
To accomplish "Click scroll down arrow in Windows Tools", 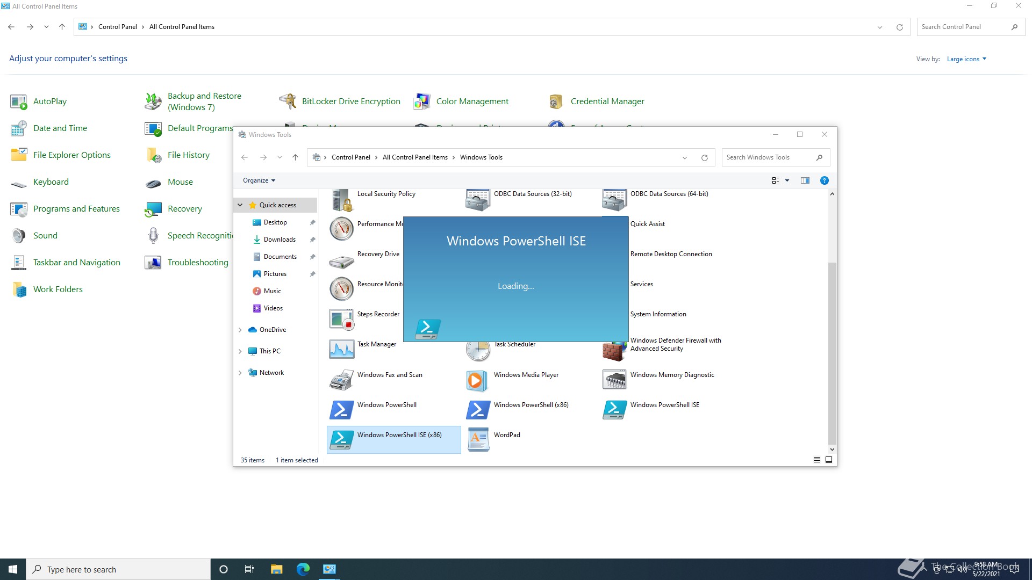I will [x=832, y=450].
